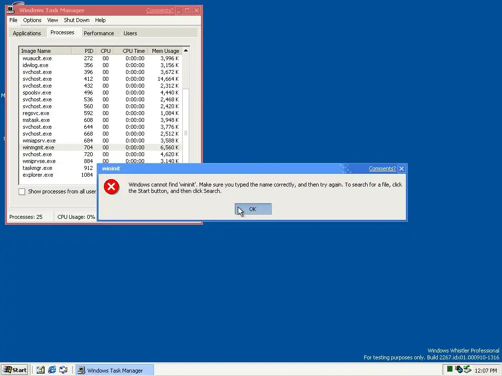Select the idwlog.exe process
The image size is (502, 376).
point(100,65)
